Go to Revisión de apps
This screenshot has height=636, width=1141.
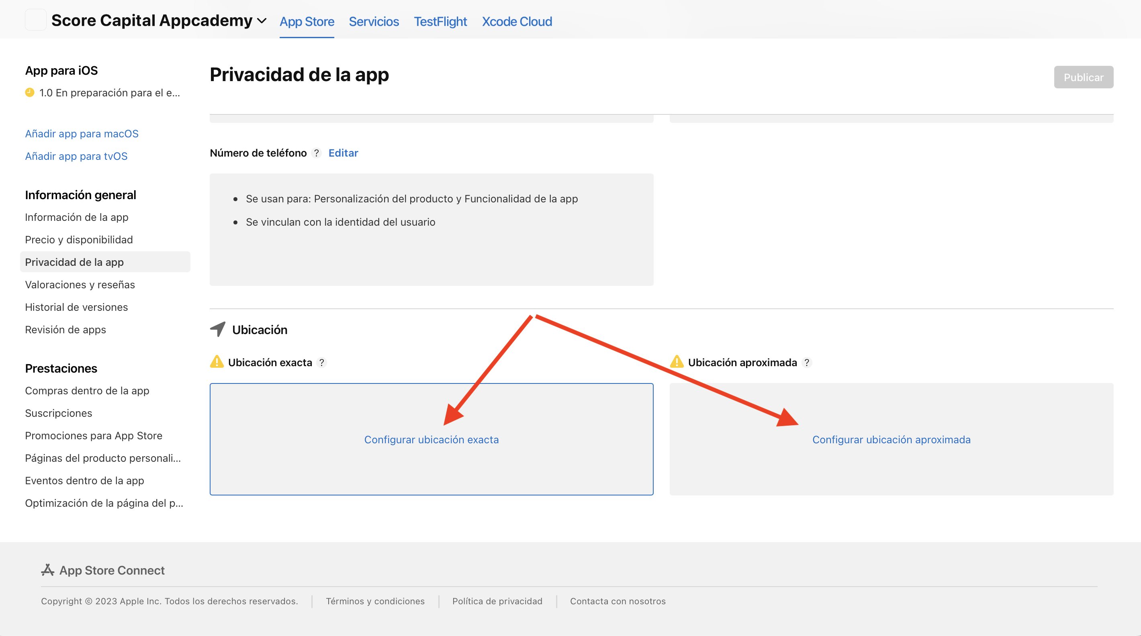point(65,330)
